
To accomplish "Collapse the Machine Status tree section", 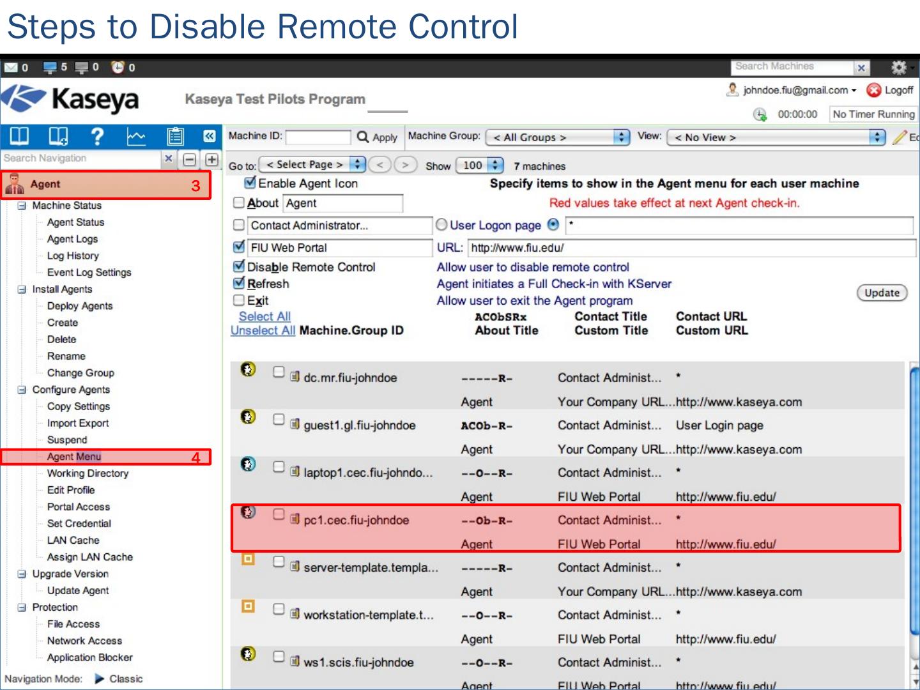I will click(x=22, y=206).
